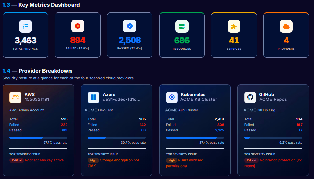Click the orange Providers cloud icon
This screenshot has width=314, height=179.
286,26
